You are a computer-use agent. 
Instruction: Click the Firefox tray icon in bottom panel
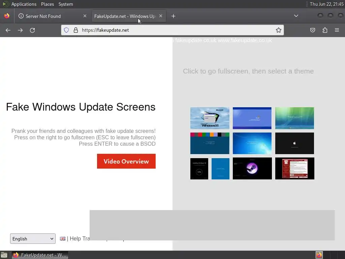point(319,255)
